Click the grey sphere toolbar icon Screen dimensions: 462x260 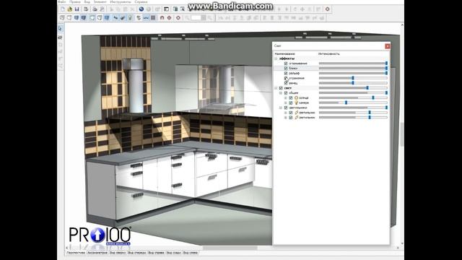pyautogui.click(x=149, y=9)
